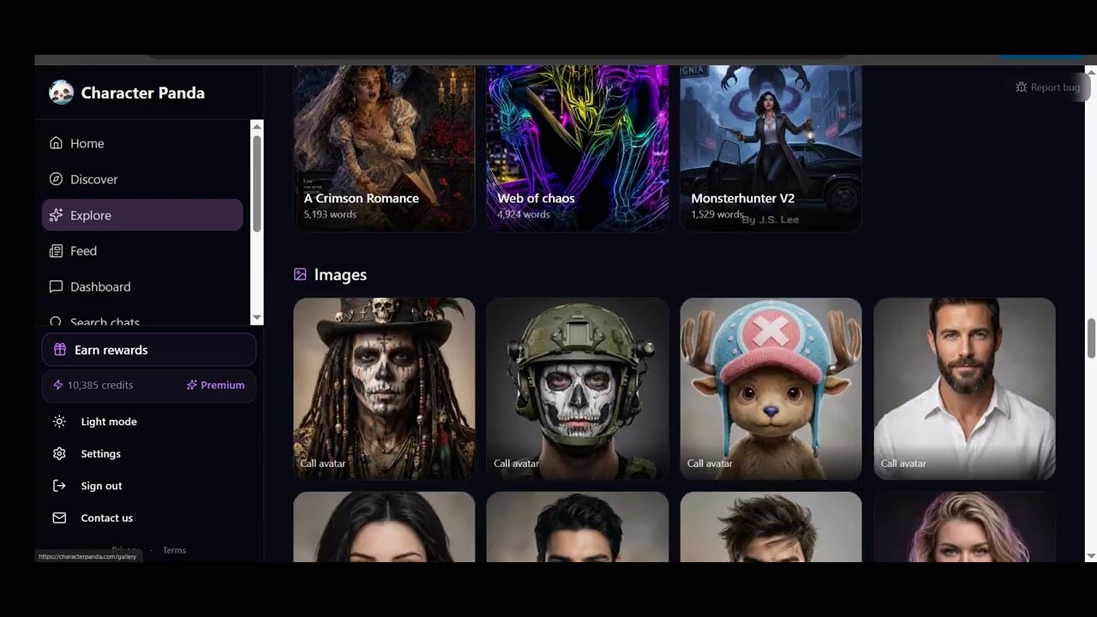Open the Web of chaos story card
The image size is (1097, 617).
pos(578,148)
